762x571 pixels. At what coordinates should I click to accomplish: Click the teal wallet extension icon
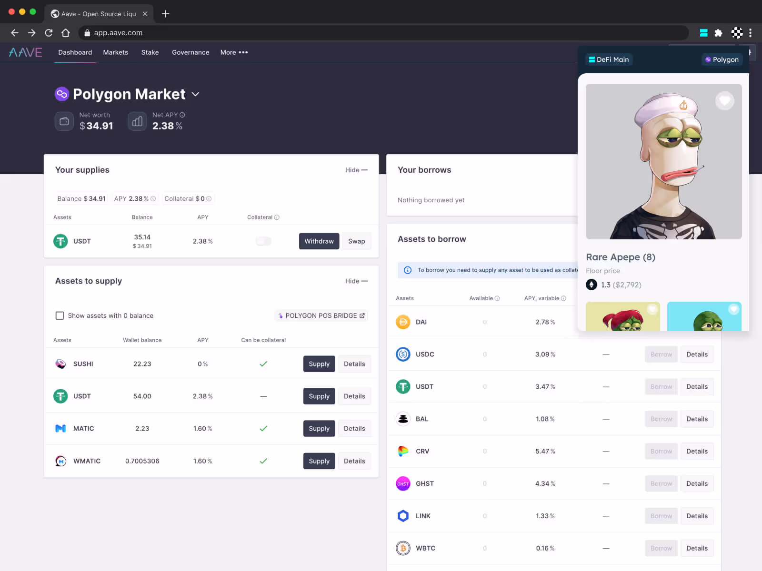coord(703,33)
